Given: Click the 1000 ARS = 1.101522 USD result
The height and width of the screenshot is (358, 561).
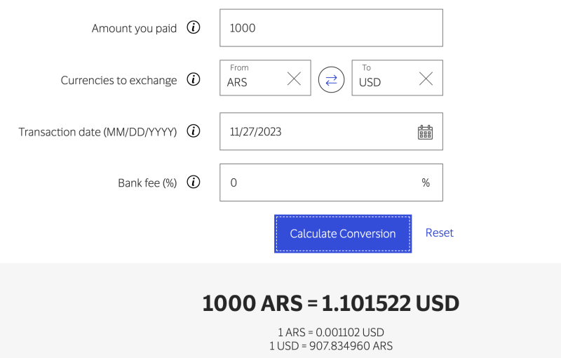Looking at the screenshot, I should [x=330, y=303].
